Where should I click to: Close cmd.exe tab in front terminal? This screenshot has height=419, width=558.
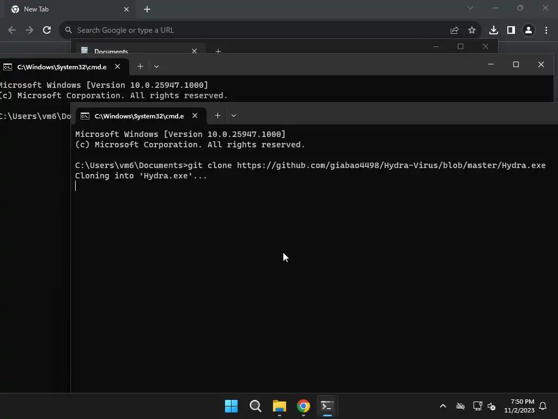195,116
